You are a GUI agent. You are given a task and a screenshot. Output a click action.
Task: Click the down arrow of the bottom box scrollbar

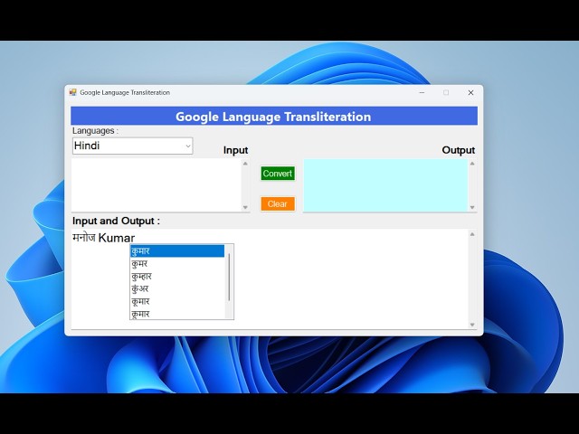[472, 325]
